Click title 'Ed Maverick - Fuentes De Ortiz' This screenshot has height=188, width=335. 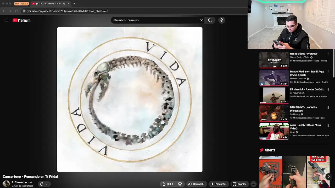(x=307, y=89)
